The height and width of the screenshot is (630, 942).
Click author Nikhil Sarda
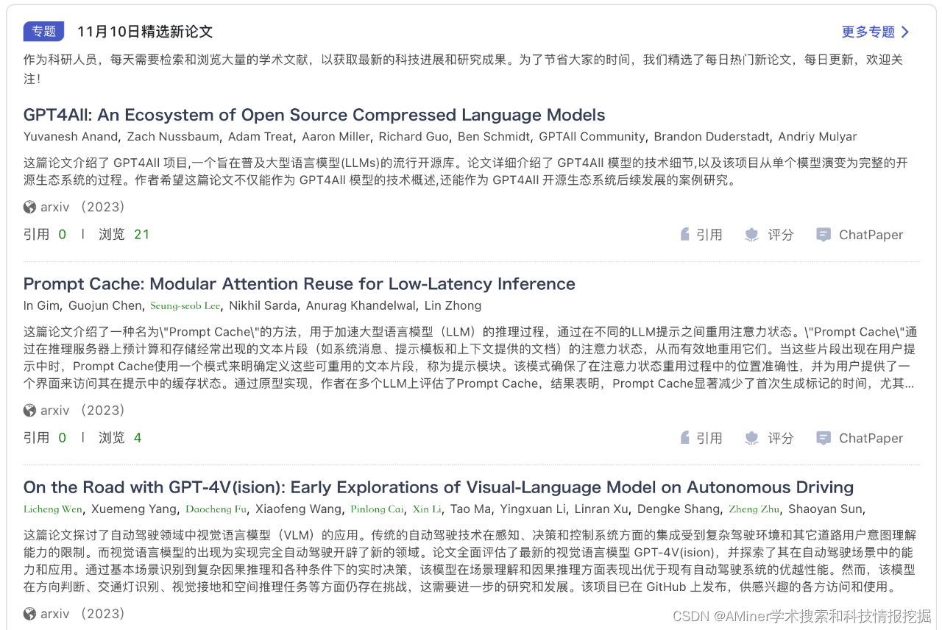click(x=263, y=305)
